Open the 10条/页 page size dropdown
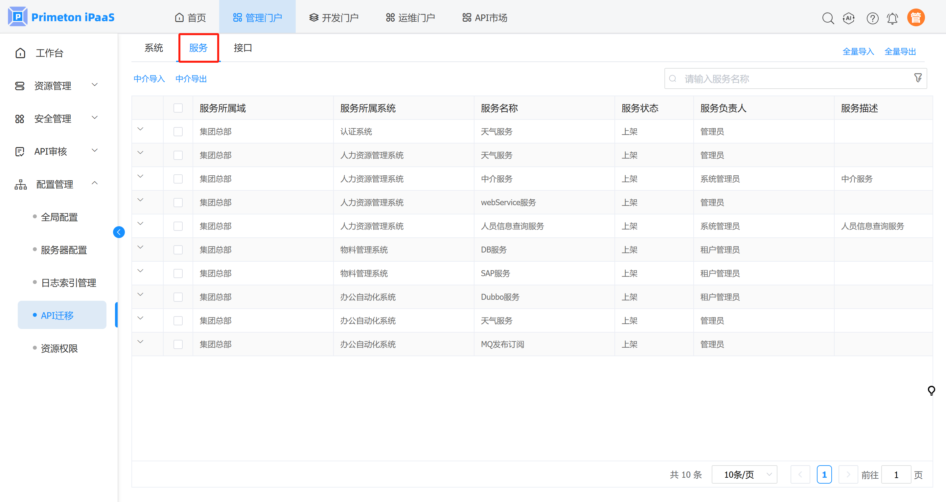The width and height of the screenshot is (946, 502). 744,474
